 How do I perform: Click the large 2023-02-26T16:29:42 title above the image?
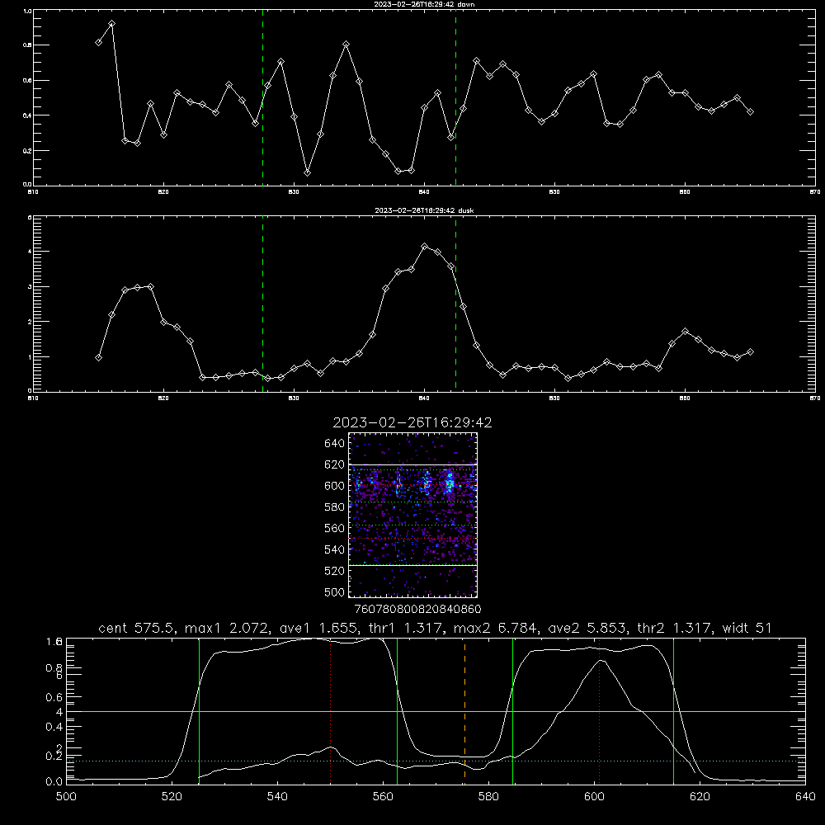(x=412, y=422)
